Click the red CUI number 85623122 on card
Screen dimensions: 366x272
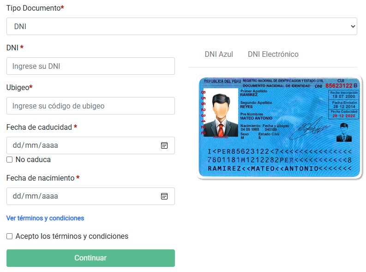tap(339, 86)
